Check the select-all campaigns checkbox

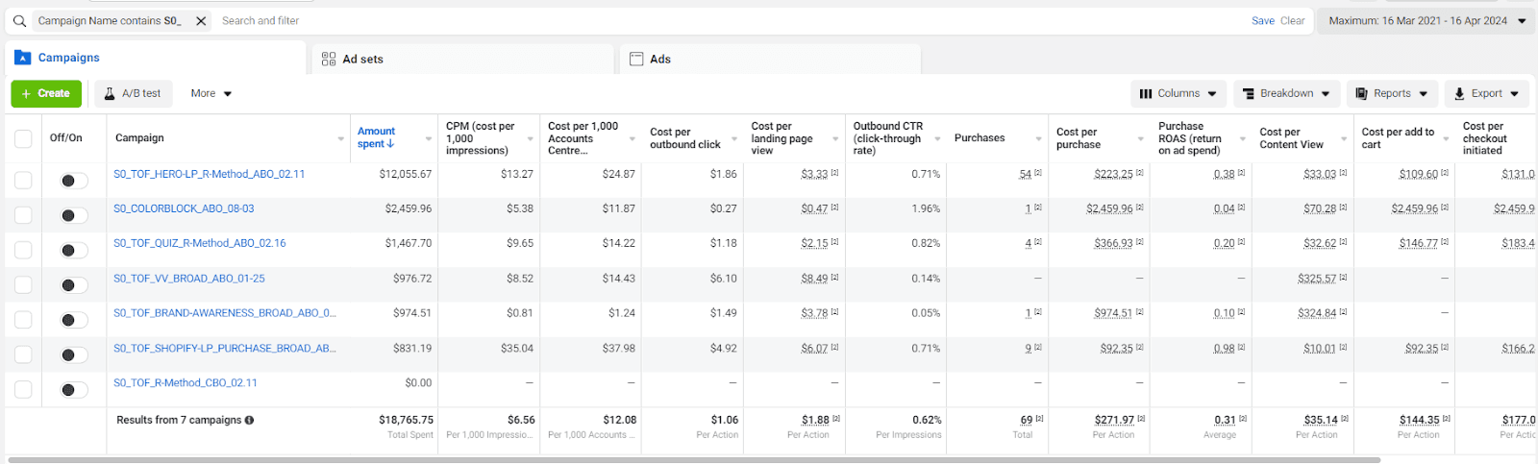[23, 139]
